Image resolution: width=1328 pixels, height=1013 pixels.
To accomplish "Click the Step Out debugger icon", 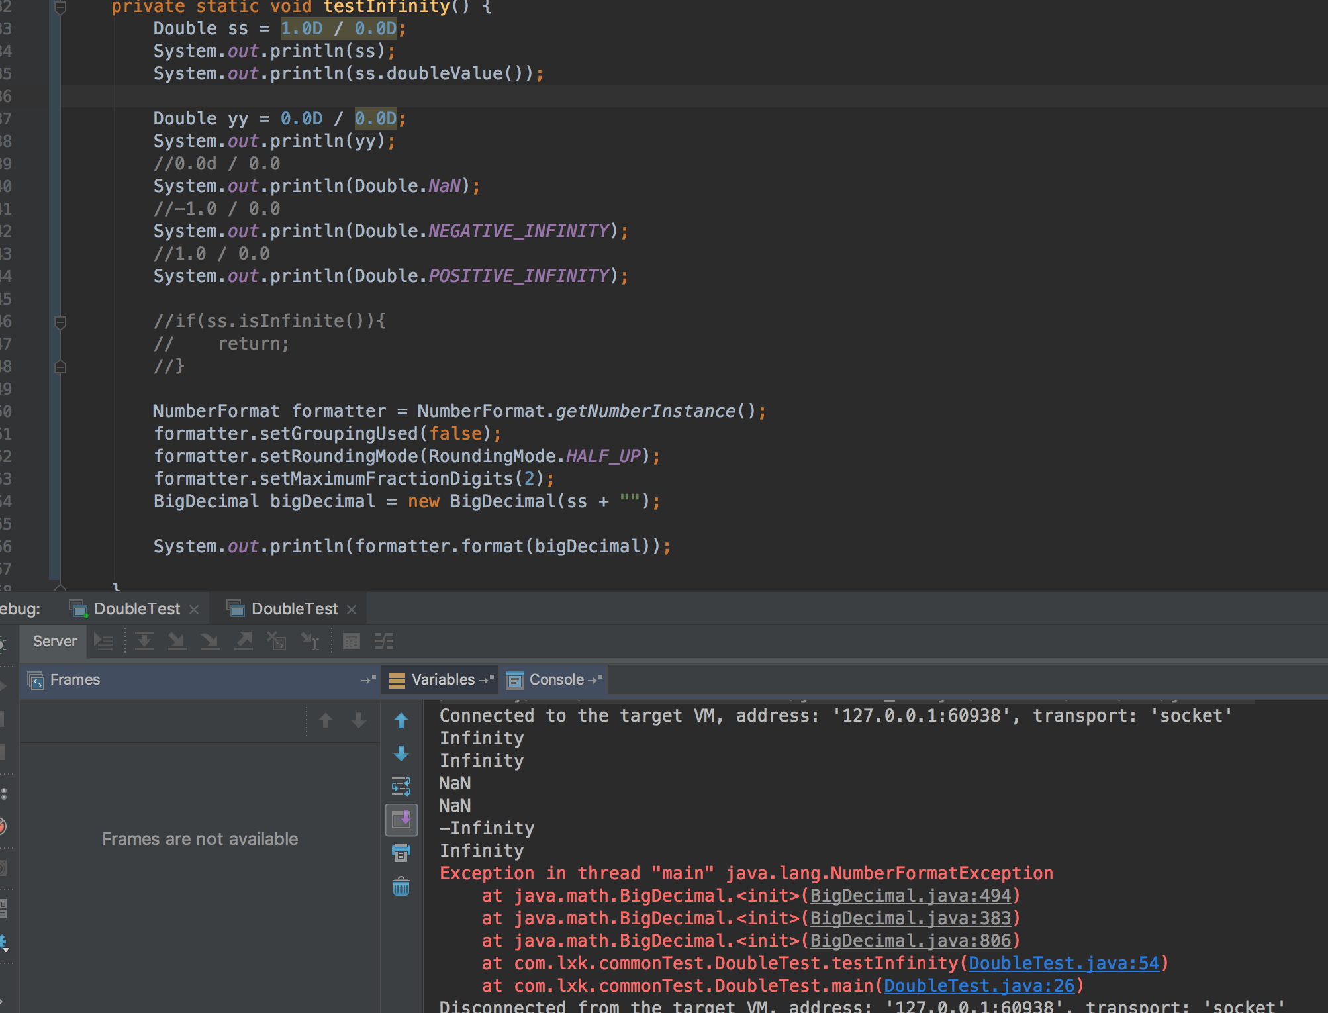I will [244, 641].
